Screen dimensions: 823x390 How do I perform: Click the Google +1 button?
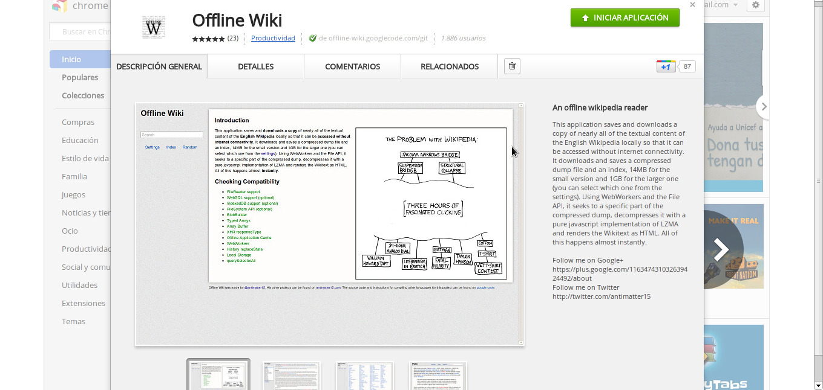666,66
